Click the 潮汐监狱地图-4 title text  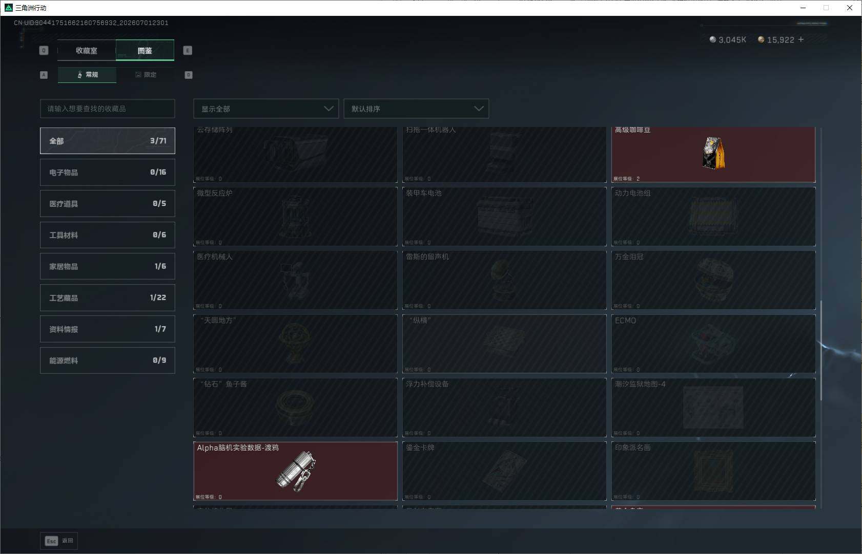(640, 384)
